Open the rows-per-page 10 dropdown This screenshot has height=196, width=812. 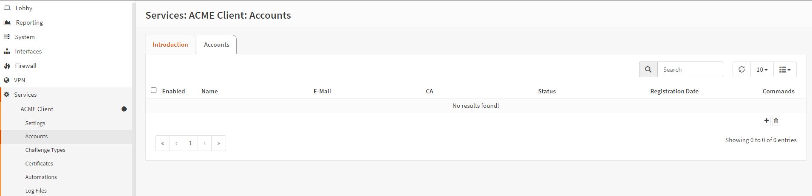click(762, 70)
